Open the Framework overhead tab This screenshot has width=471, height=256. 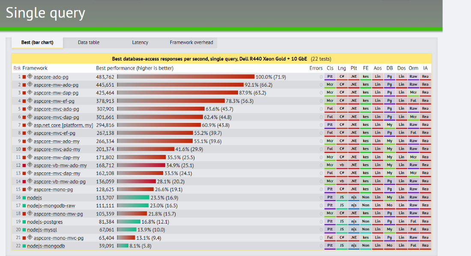pyautogui.click(x=191, y=43)
